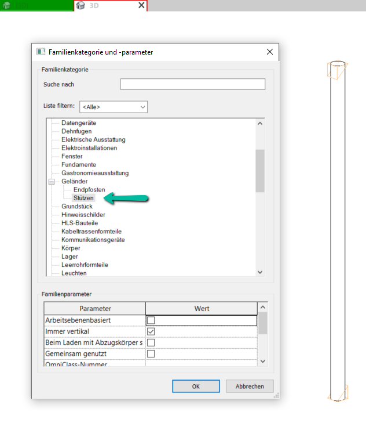Click the Suche nach search field
The width and height of the screenshot is (366, 426).
coord(192,85)
